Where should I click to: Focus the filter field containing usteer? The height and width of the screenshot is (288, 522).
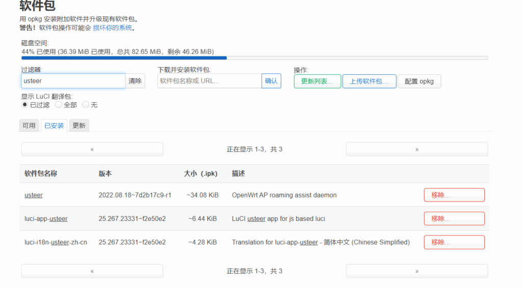(73, 81)
